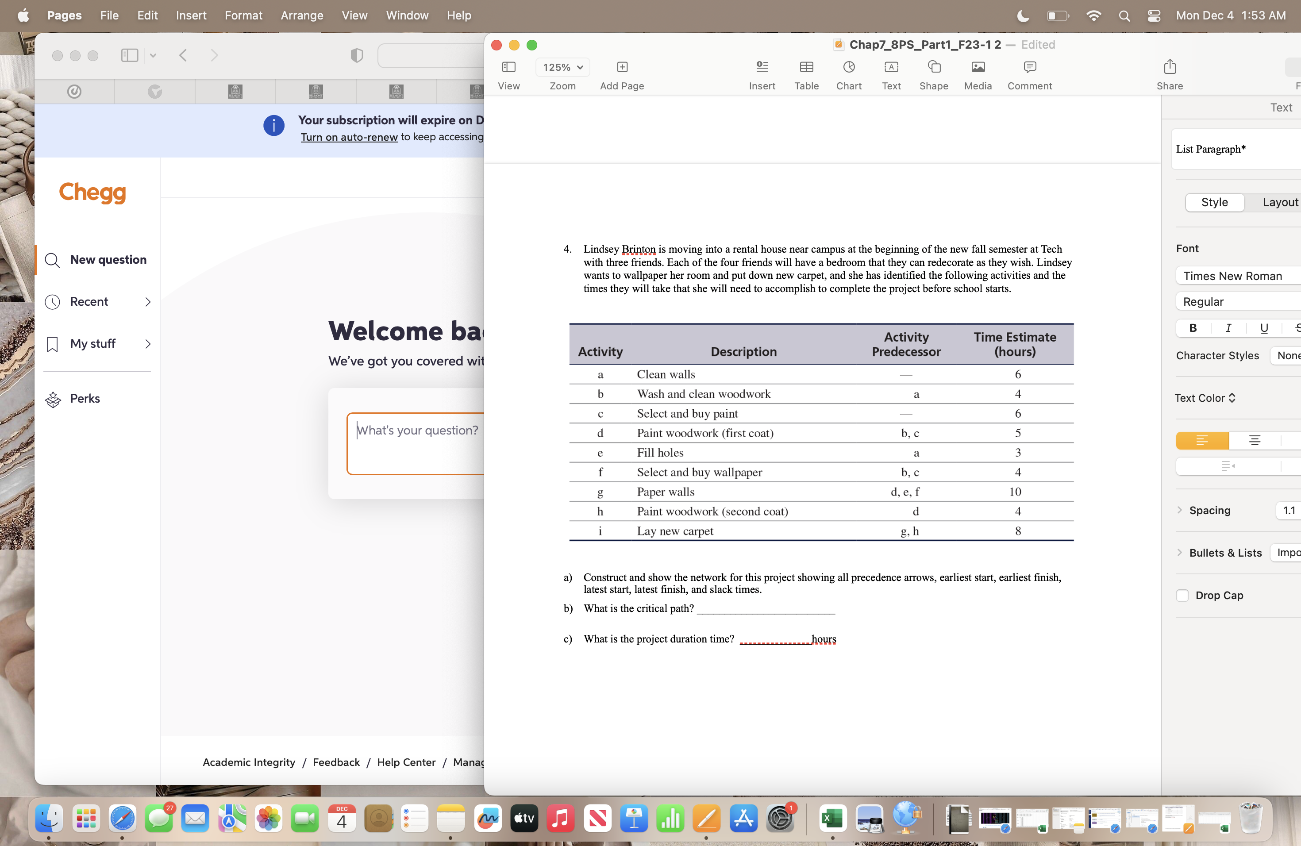Click the New question button on Chegg
Image resolution: width=1301 pixels, height=846 pixels.
[108, 260]
